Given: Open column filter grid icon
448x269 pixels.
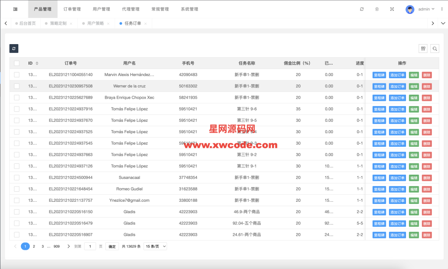Looking at the screenshot, I should 423,48.
